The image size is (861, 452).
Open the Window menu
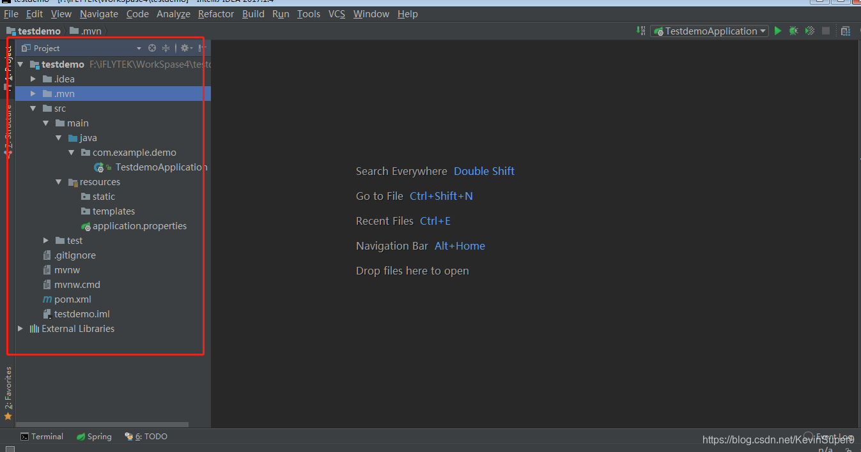(x=371, y=13)
